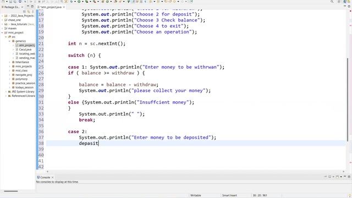Close the Console view tab
This screenshot has height=198, width=352.
(52, 177)
